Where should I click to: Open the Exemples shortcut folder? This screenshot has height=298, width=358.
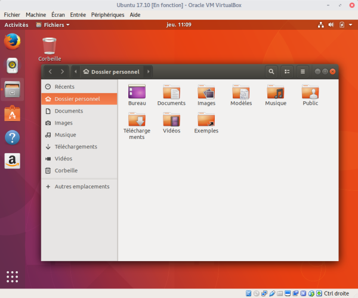point(206,120)
